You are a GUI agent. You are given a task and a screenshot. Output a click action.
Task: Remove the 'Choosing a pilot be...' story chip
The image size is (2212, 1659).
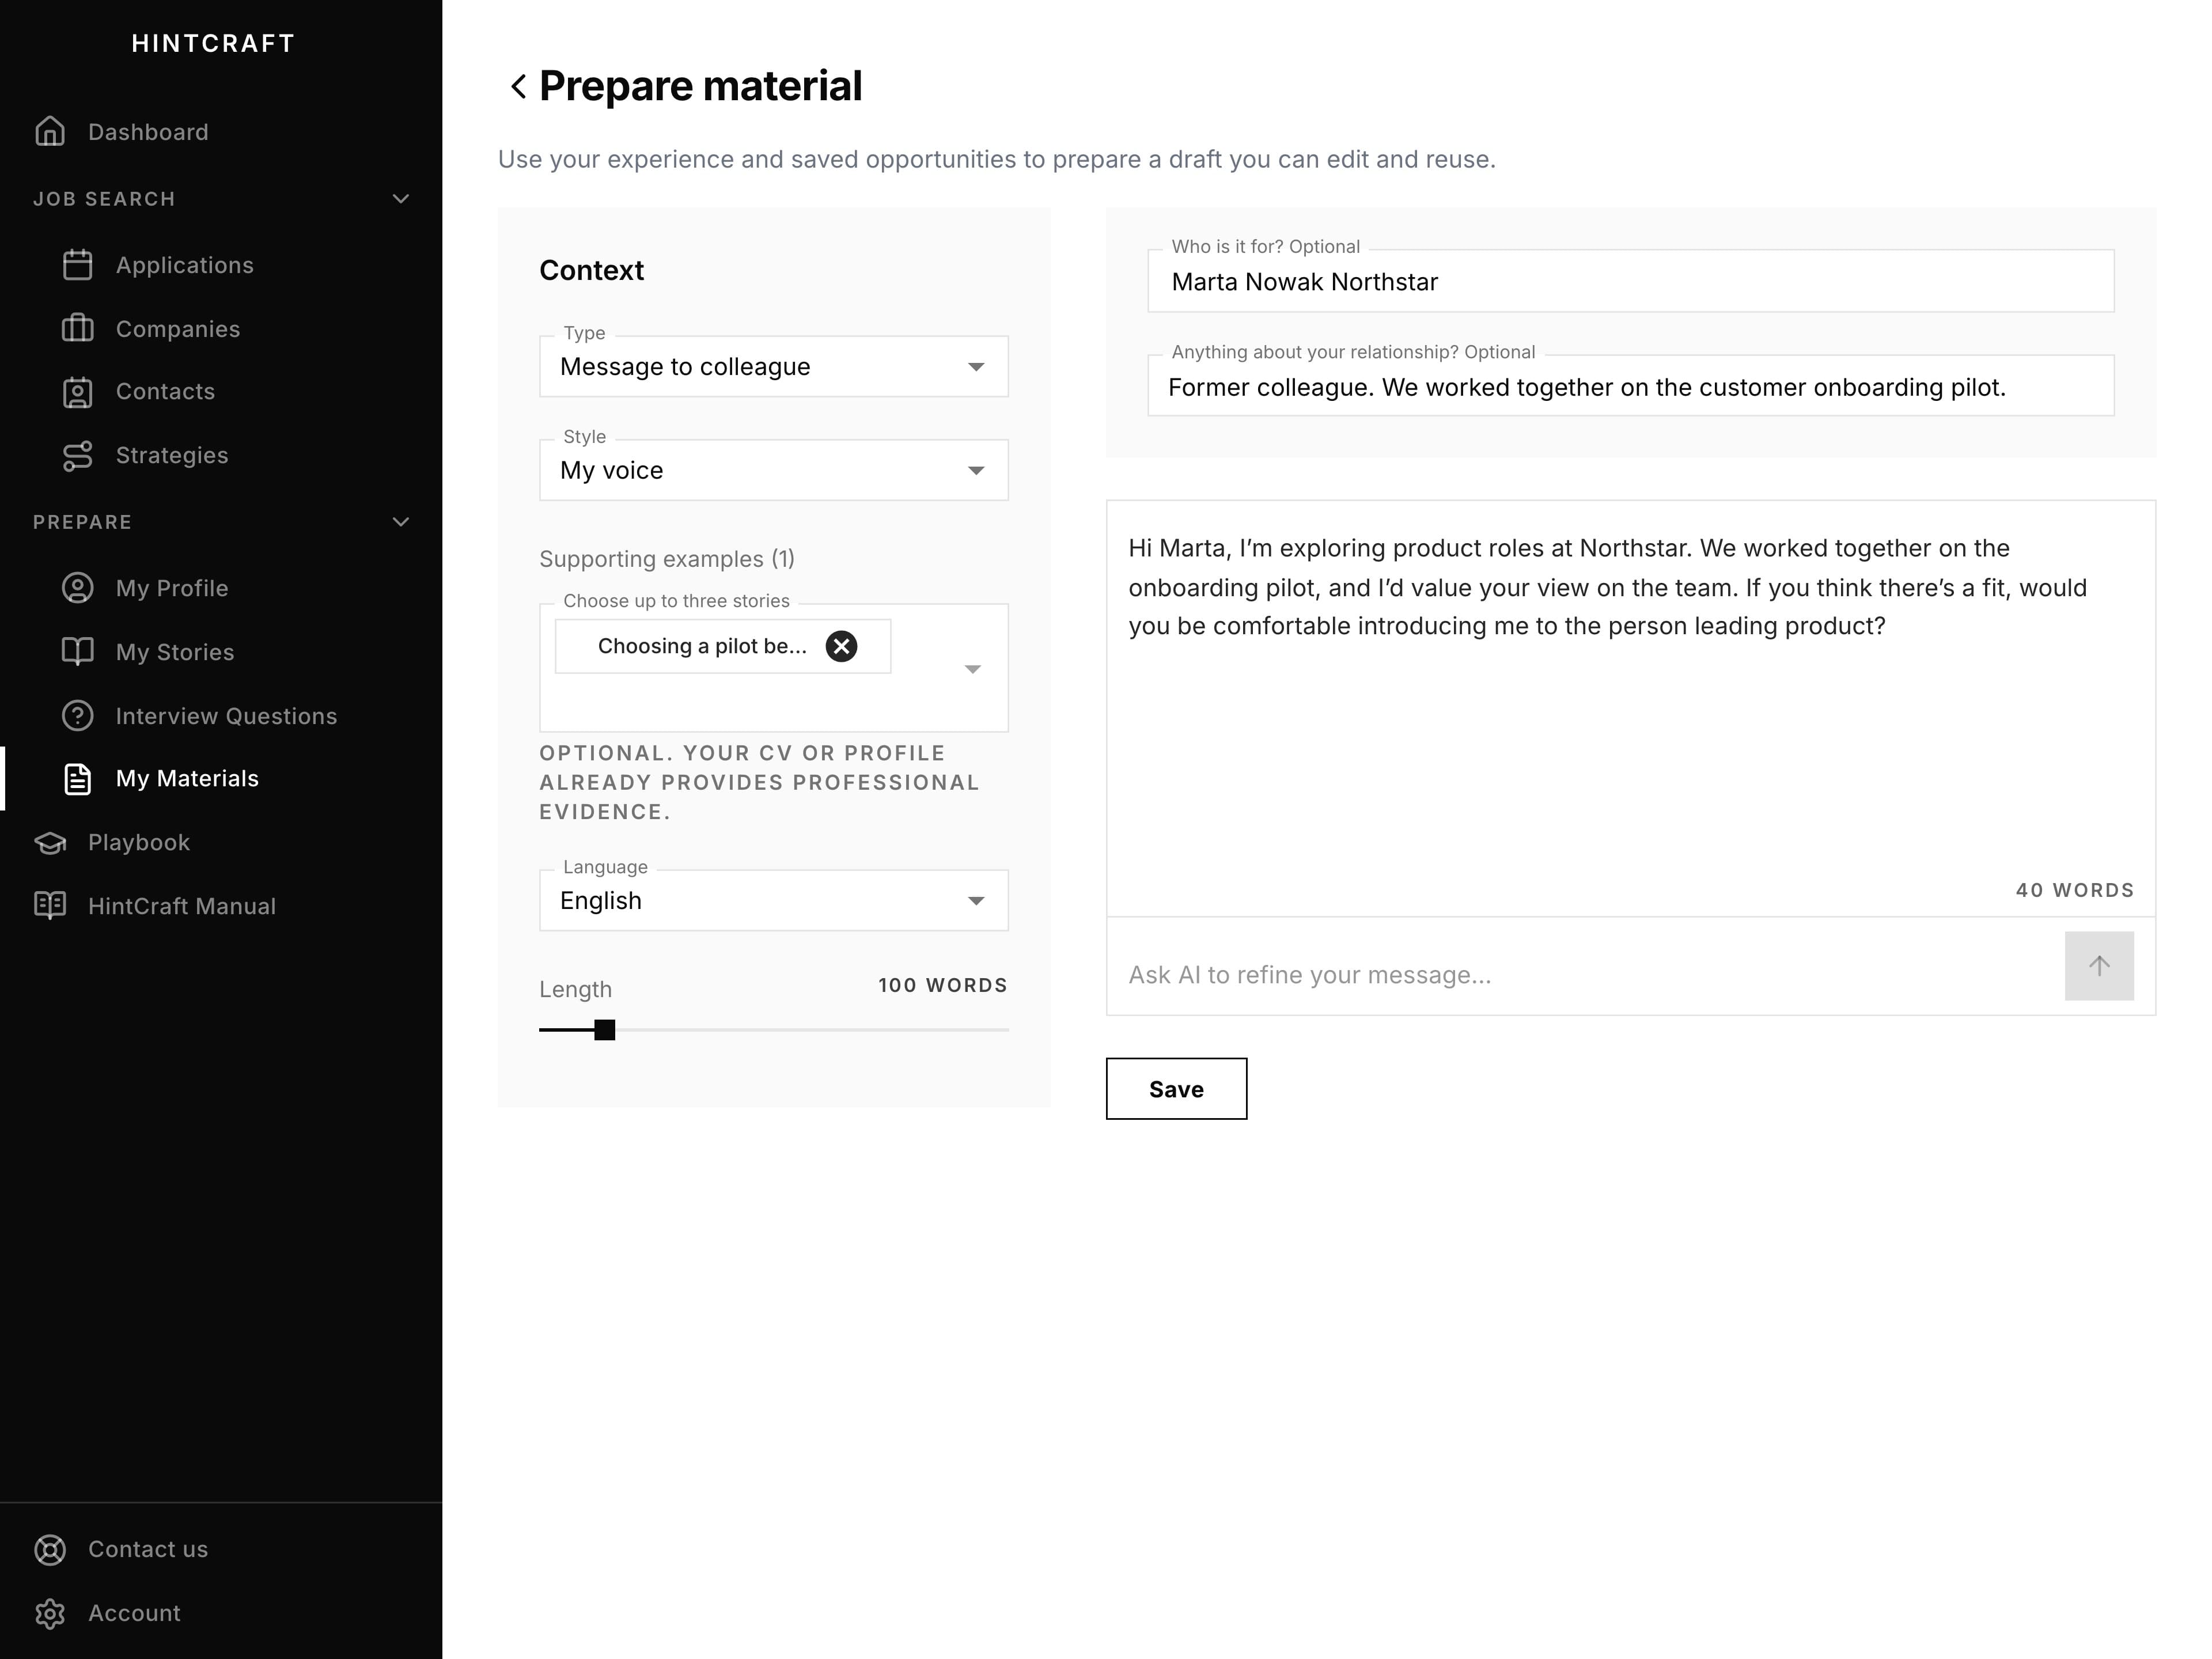point(841,647)
